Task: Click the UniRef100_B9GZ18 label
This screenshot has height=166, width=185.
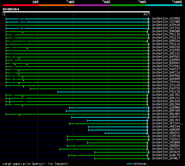Action: [x=166, y=47]
